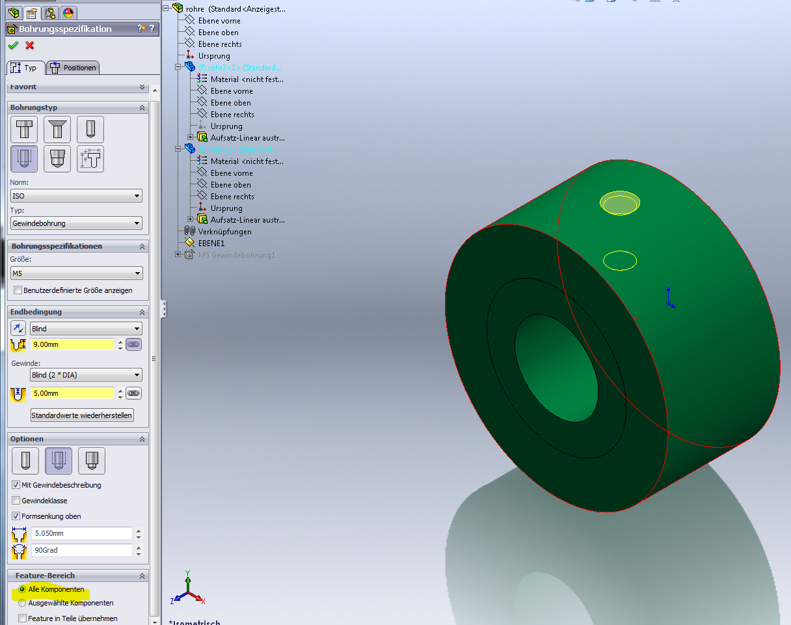This screenshot has height=625, width=791.
Task: Click the property panel vertical scrollbar
Action: pos(154,358)
